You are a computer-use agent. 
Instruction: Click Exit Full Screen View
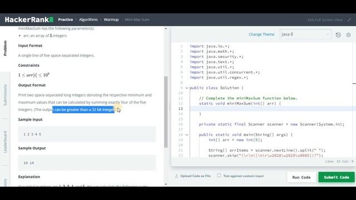pos(325,20)
